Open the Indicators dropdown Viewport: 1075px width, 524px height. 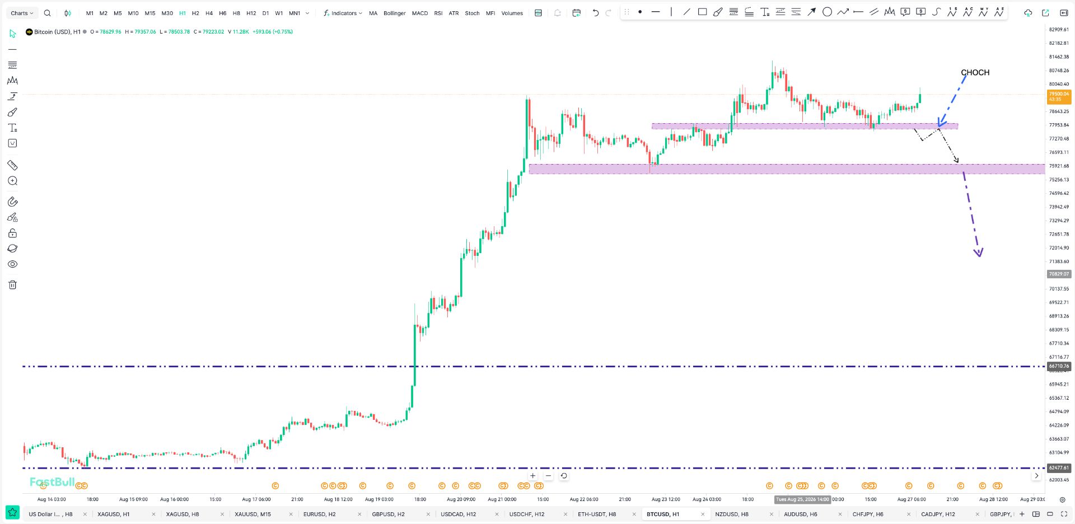tap(343, 13)
